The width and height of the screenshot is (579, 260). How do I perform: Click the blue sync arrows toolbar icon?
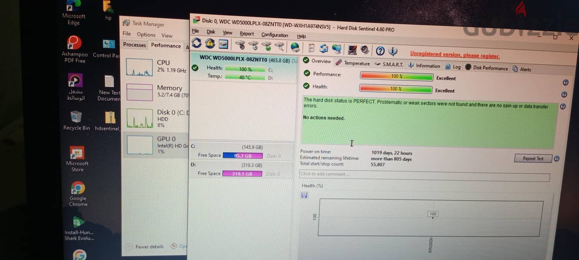tap(324, 48)
